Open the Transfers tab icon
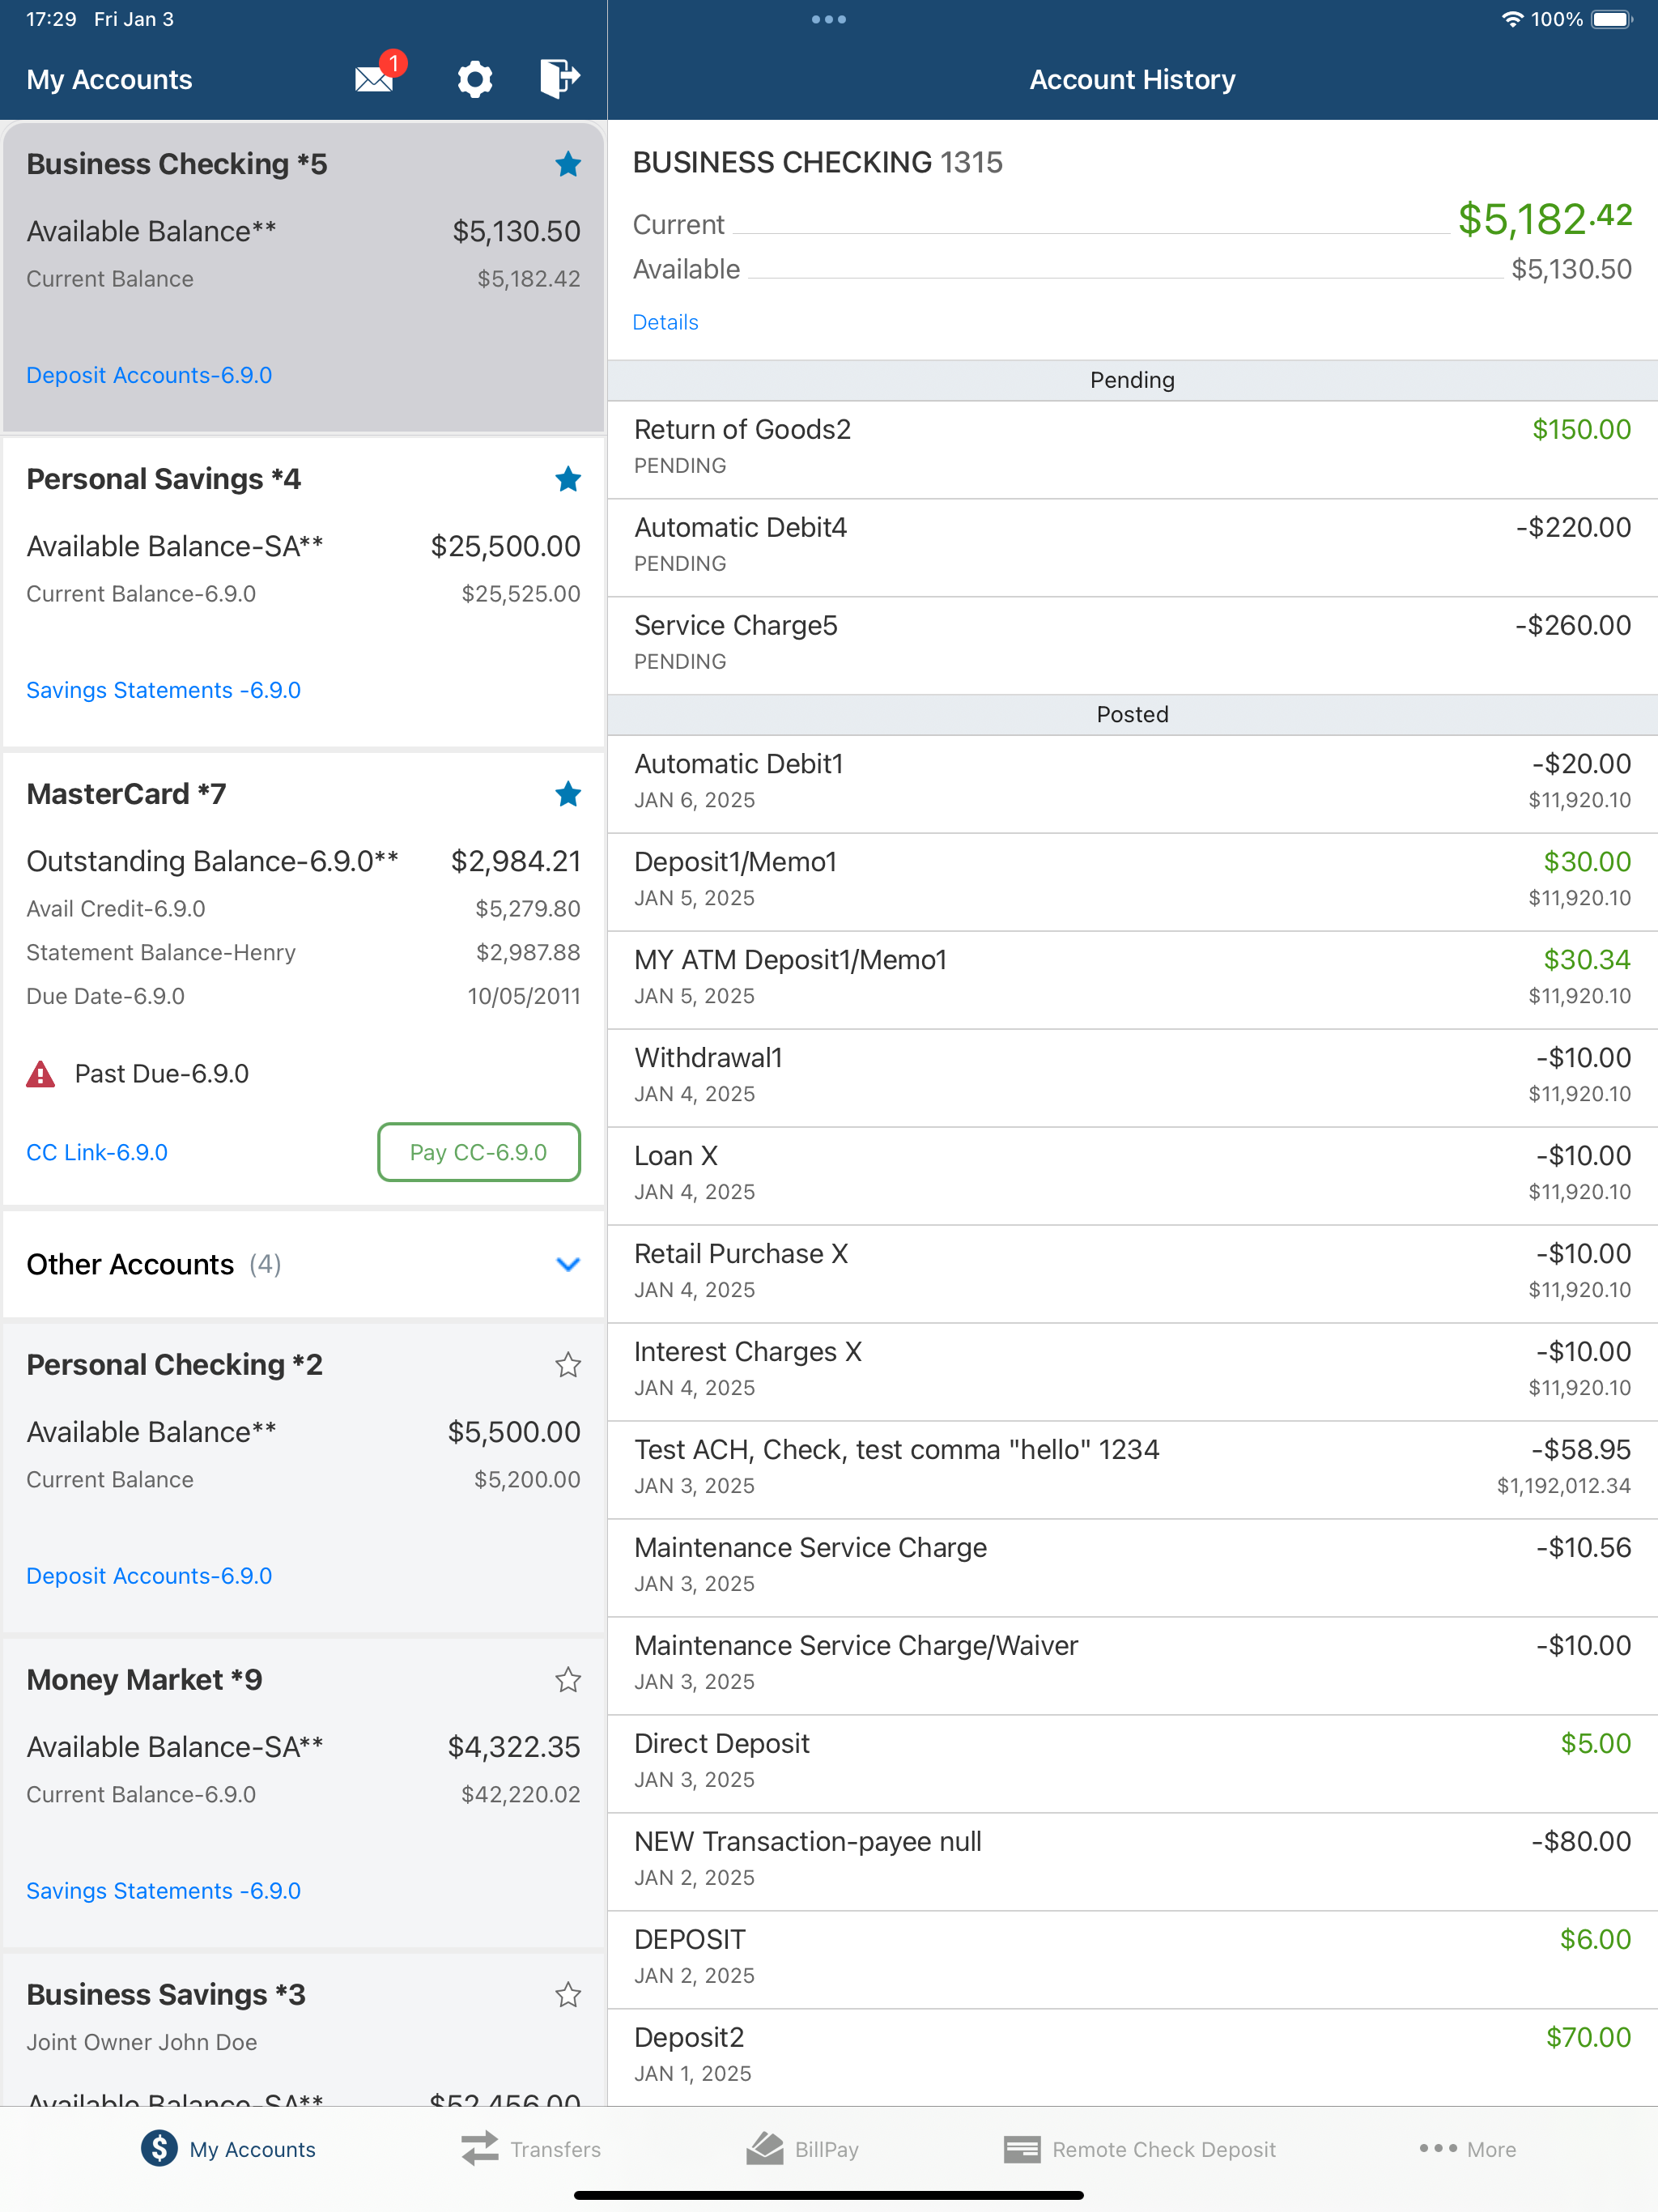Image resolution: width=1658 pixels, height=2212 pixels. [480, 2148]
